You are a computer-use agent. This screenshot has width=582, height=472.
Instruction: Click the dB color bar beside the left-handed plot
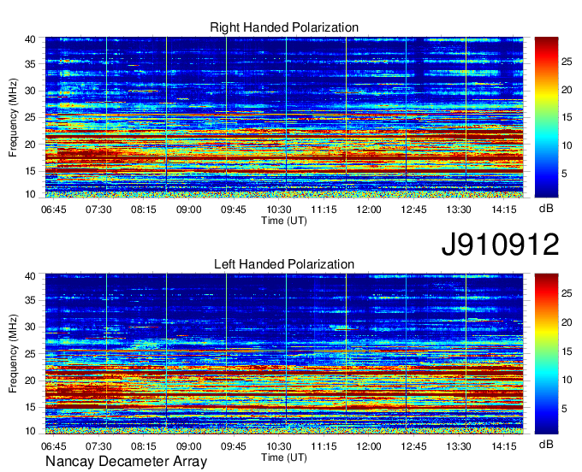click(x=546, y=354)
